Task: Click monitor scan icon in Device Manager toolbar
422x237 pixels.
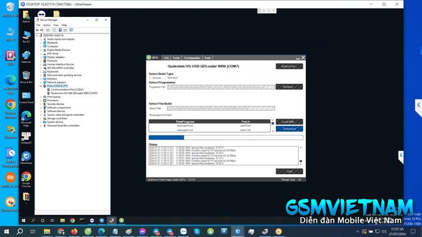Action: (x=71, y=30)
